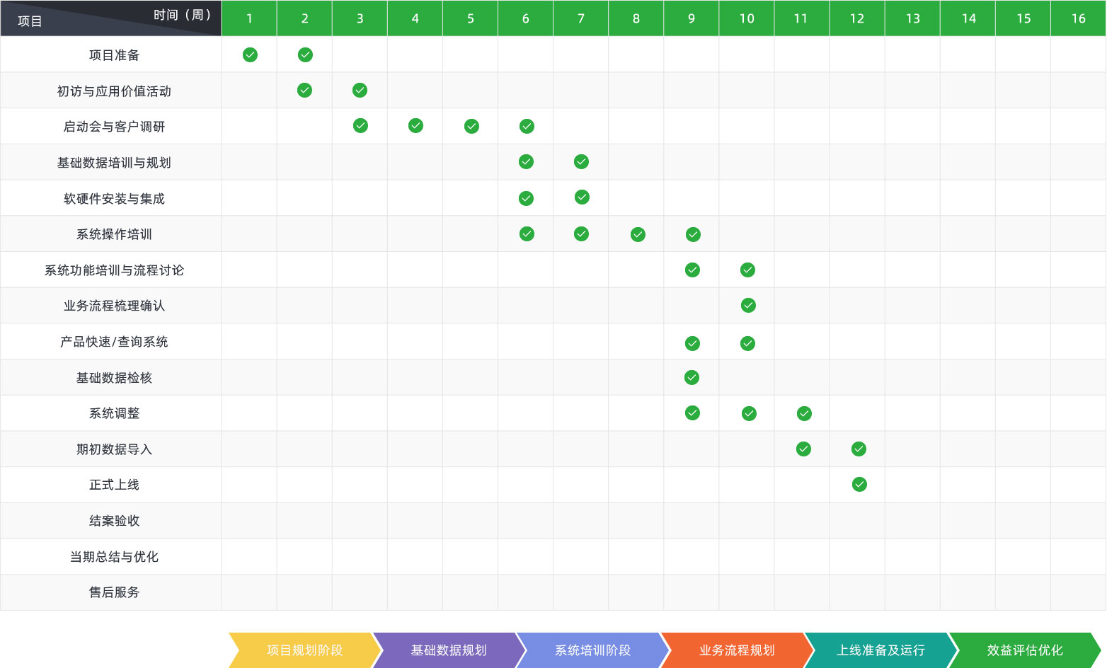Image resolution: width=1107 pixels, height=668 pixels.
Task: Click the purple 基础数据规划 phase arrow
Action: [448, 650]
